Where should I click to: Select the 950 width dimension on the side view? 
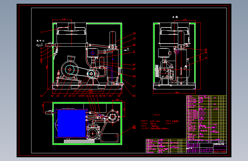(x=177, y=93)
